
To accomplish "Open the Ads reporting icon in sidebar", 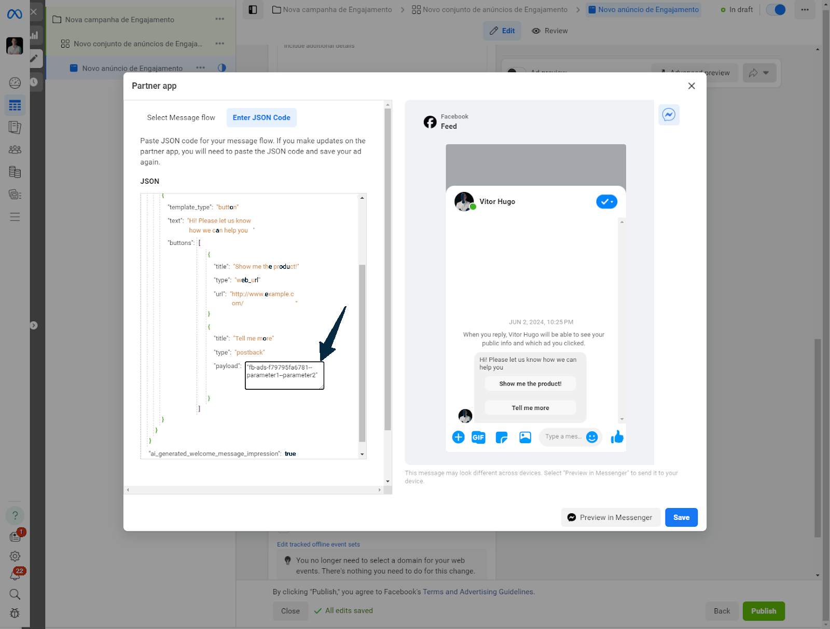I will (x=15, y=128).
